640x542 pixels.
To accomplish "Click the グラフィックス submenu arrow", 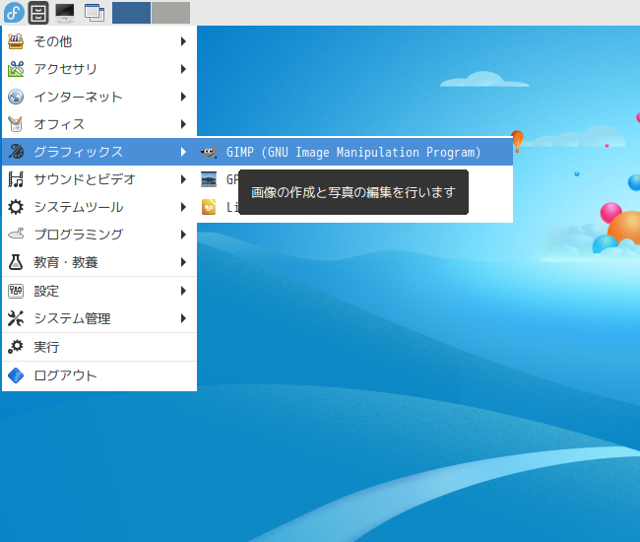I will [183, 152].
